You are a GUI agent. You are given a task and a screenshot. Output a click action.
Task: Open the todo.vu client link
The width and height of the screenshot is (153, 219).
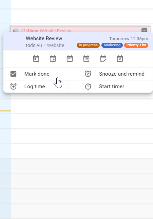coord(34,45)
